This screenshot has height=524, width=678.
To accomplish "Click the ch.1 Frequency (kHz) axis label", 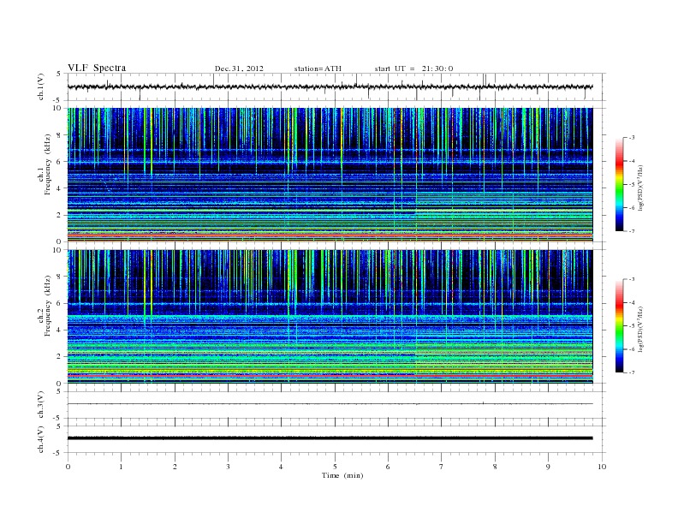I will pos(45,164).
